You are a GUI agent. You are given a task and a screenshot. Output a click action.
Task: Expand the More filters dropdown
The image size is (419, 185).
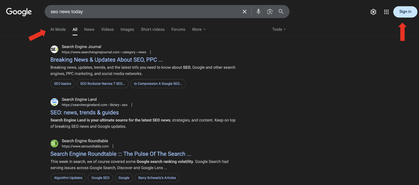click(199, 29)
